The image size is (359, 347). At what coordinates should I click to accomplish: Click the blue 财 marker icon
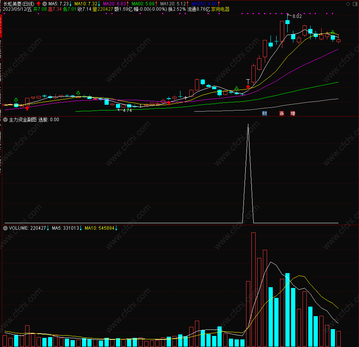coord(264,114)
